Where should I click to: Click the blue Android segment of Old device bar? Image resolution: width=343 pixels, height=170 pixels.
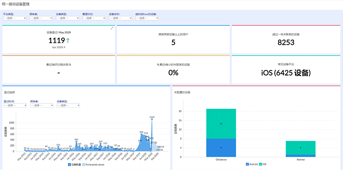tap(221, 147)
